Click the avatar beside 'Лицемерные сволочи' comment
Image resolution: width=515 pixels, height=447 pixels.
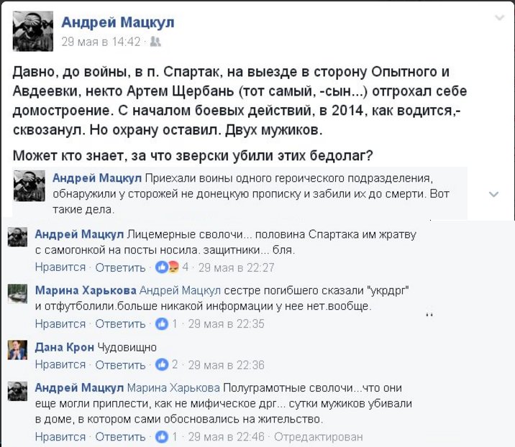pyautogui.click(x=17, y=238)
